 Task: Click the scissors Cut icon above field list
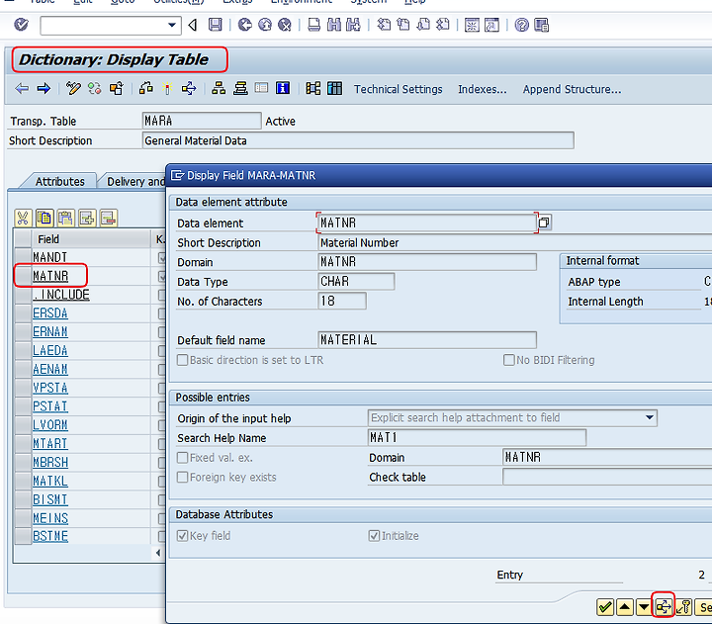click(x=23, y=218)
